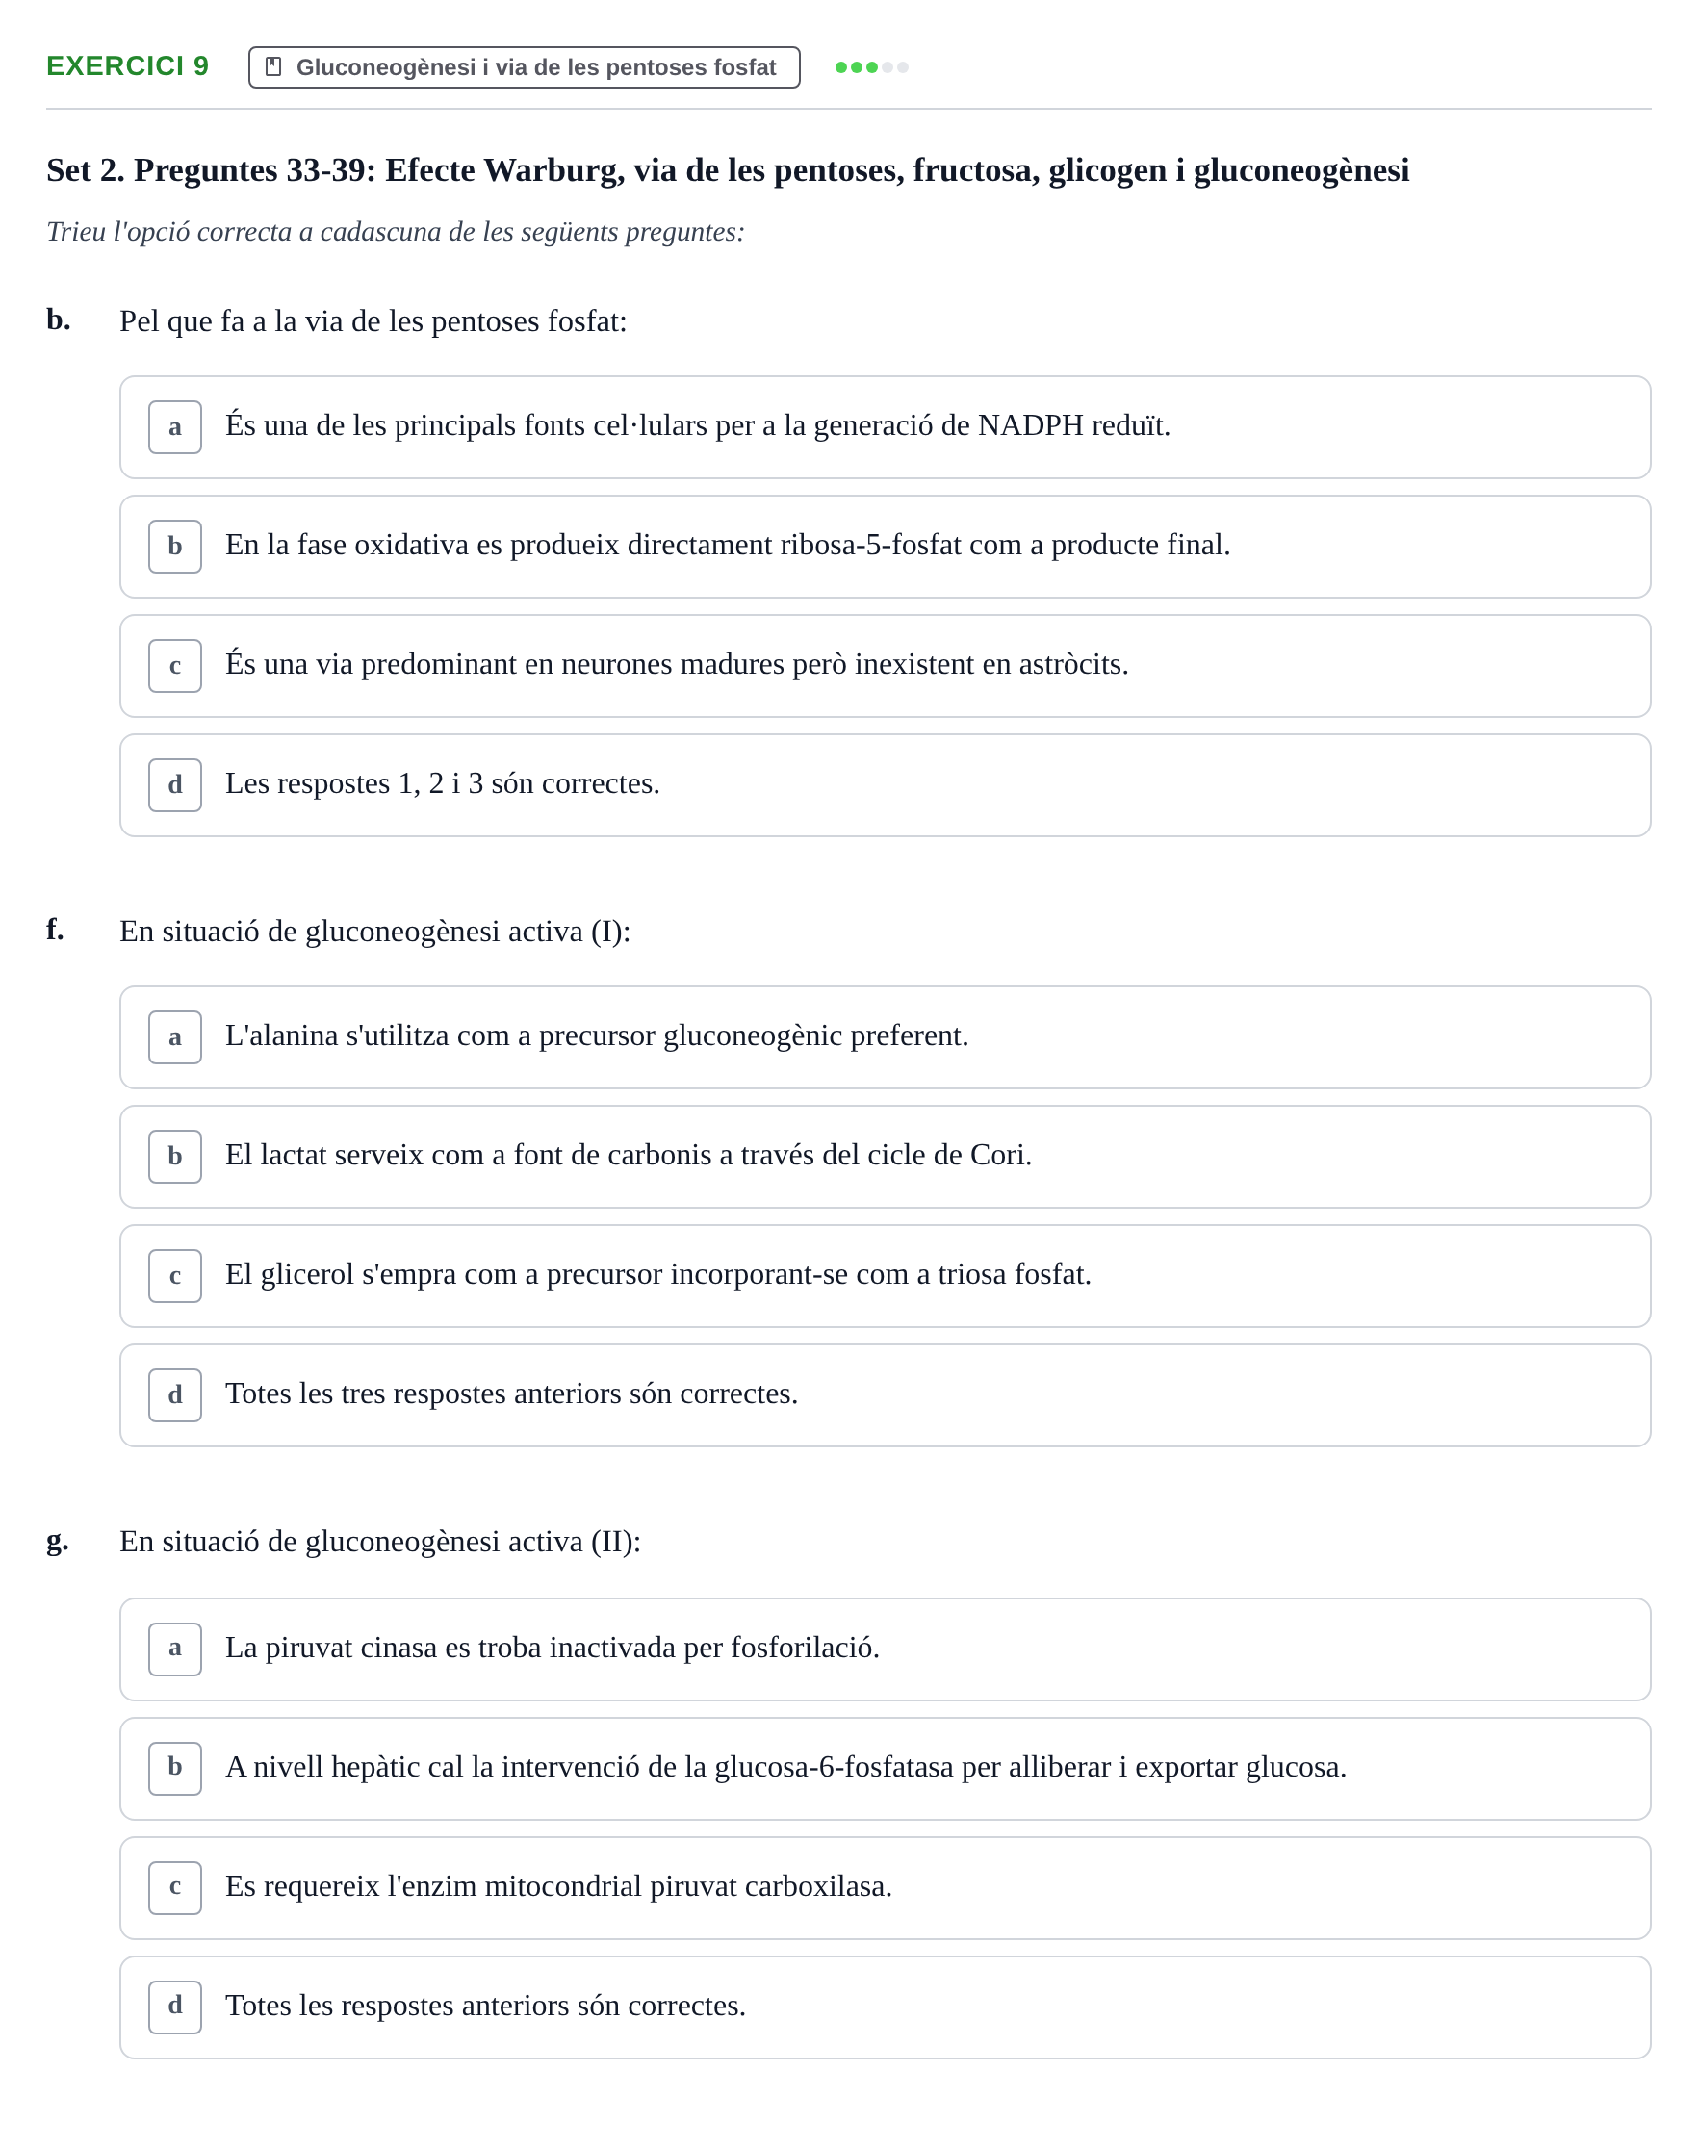Screen dimensions: 1698x2148
Task: Click the letter c badge in question g
Action: (175, 1888)
